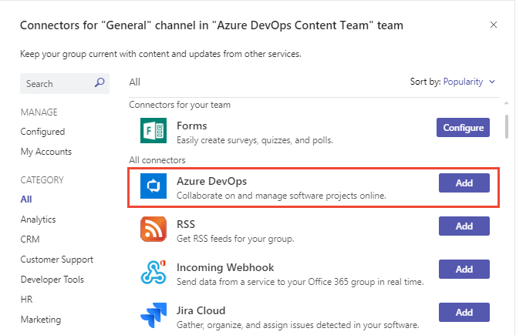Click the scroll up arrow of connector list
516x335 pixels.
[x=507, y=103]
